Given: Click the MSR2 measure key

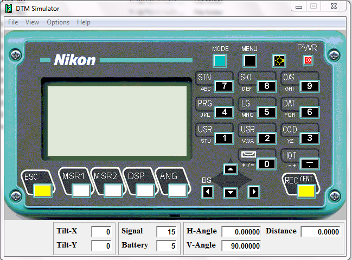Looking at the screenshot, I should tap(113, 191).
